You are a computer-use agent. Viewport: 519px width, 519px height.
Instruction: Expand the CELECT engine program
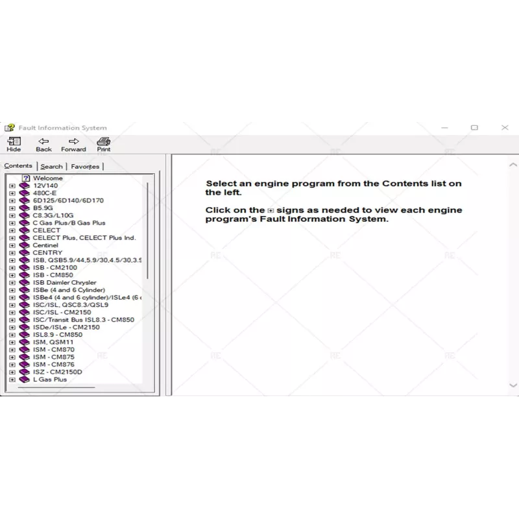point(12,230)
